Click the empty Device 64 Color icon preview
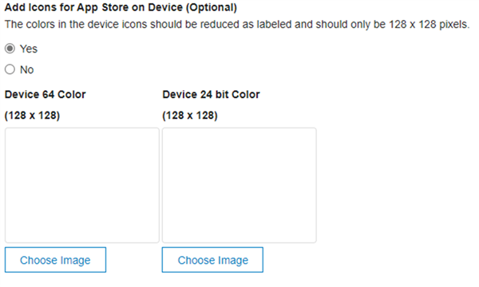 82,186
